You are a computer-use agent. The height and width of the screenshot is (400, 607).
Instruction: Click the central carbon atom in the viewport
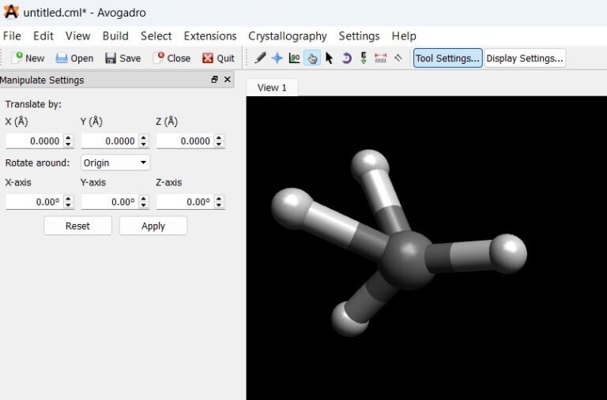click(406, 260)
